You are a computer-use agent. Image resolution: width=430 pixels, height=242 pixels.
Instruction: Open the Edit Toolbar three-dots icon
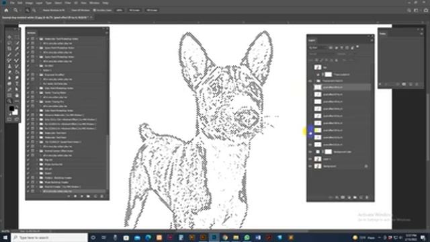pos(17,102)
